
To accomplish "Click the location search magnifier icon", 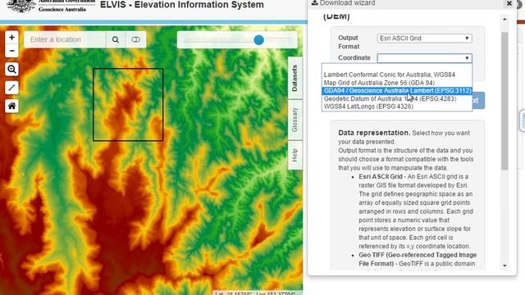I will (116, 40).
